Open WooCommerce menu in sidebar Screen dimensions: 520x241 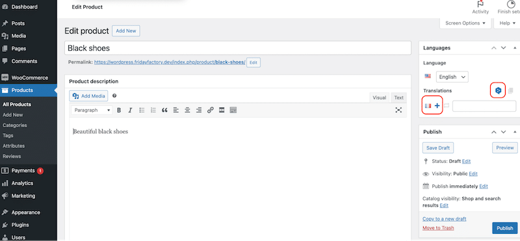pos(29,77)
